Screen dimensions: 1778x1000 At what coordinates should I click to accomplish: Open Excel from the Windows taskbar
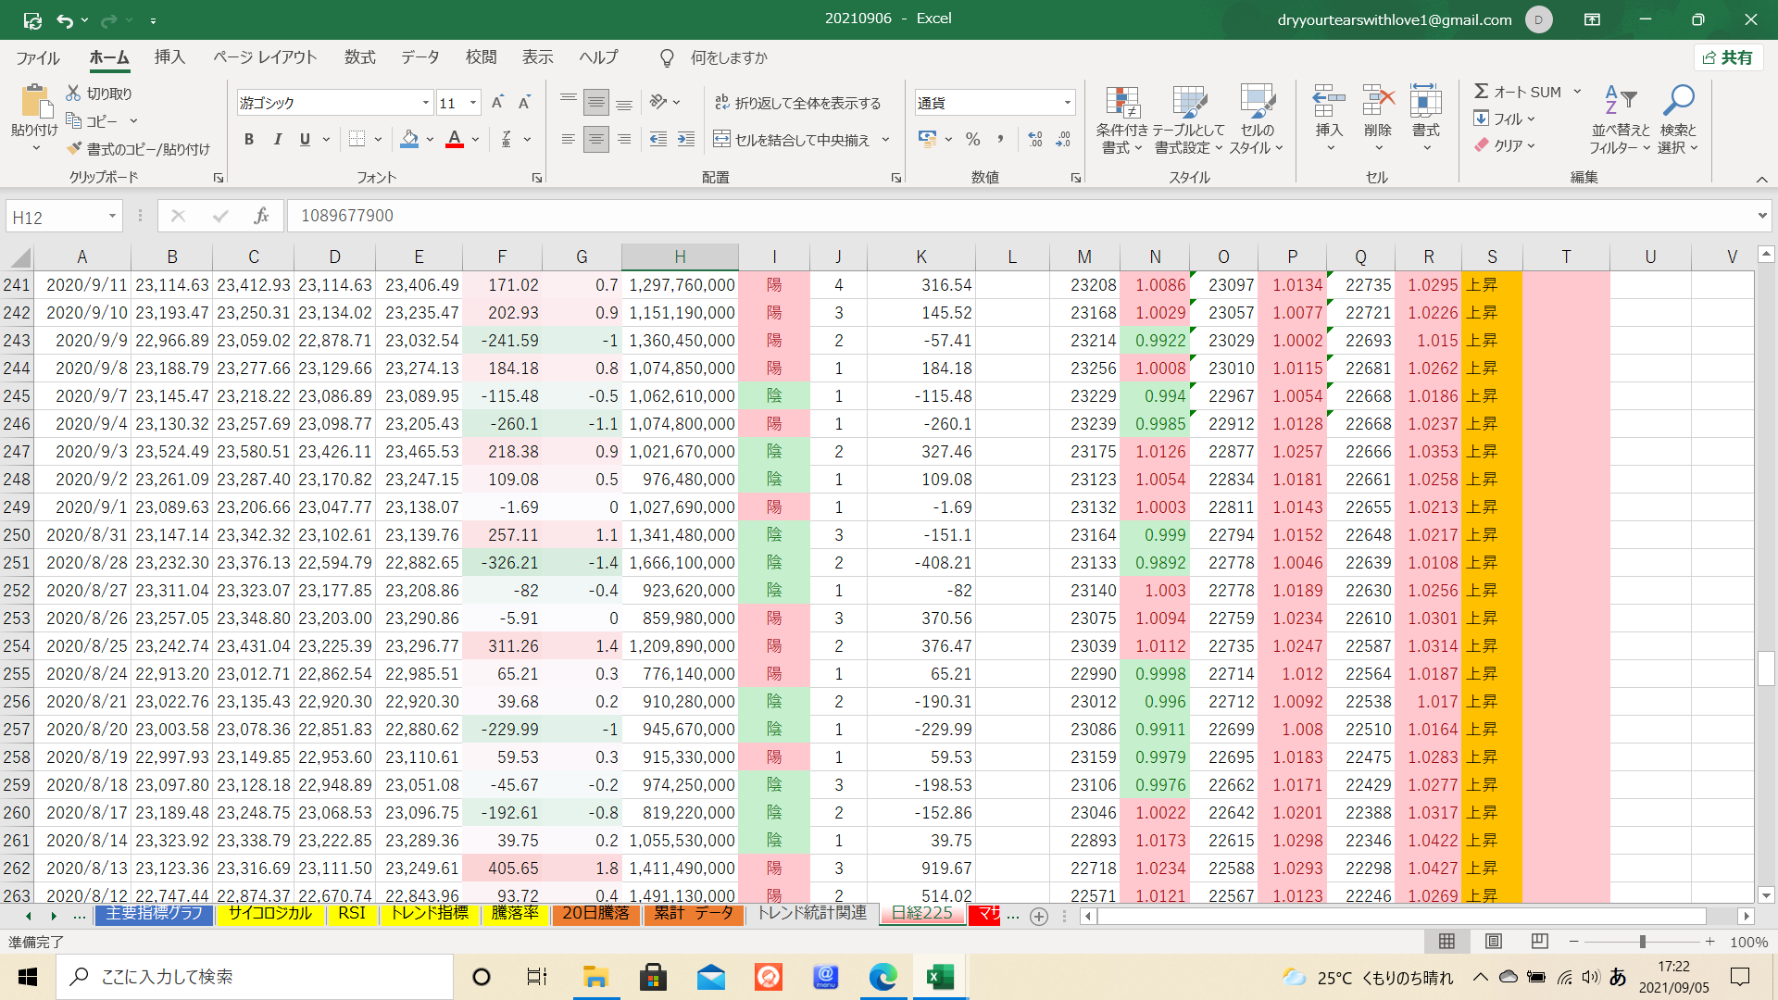pyautogui.click(x=940, y=977)
